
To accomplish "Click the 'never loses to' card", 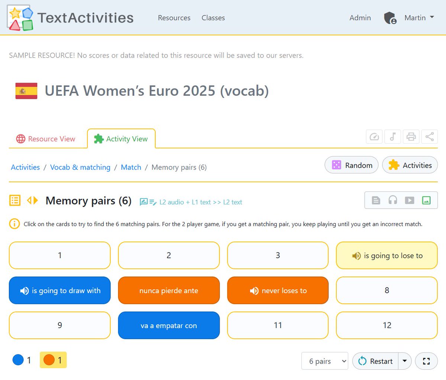I will 278,290.
